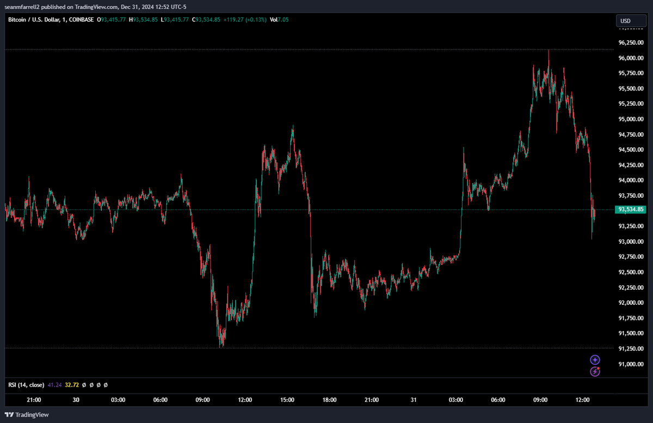Click the 94,500.00 price axis label

(x=631, y=150)
